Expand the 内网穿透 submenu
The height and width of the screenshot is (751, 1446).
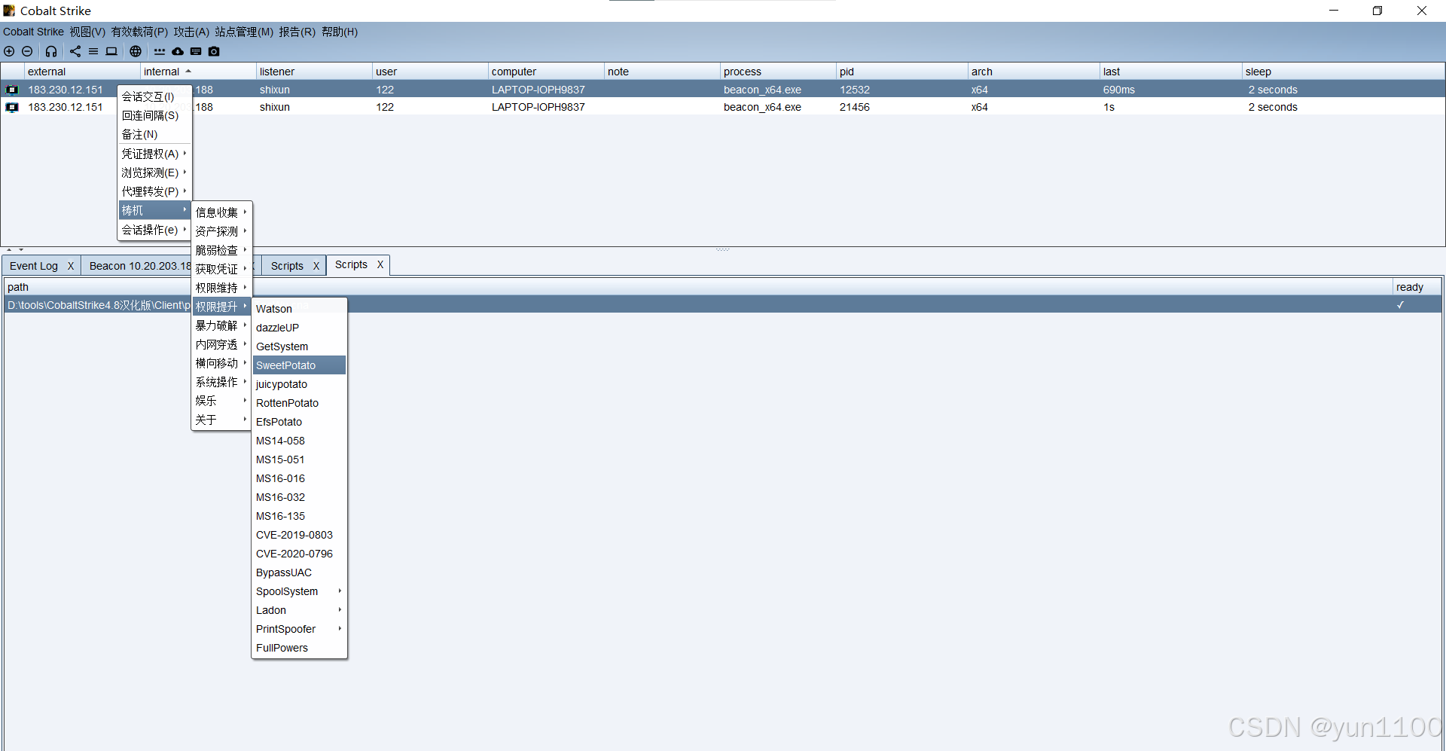point(221,344)
